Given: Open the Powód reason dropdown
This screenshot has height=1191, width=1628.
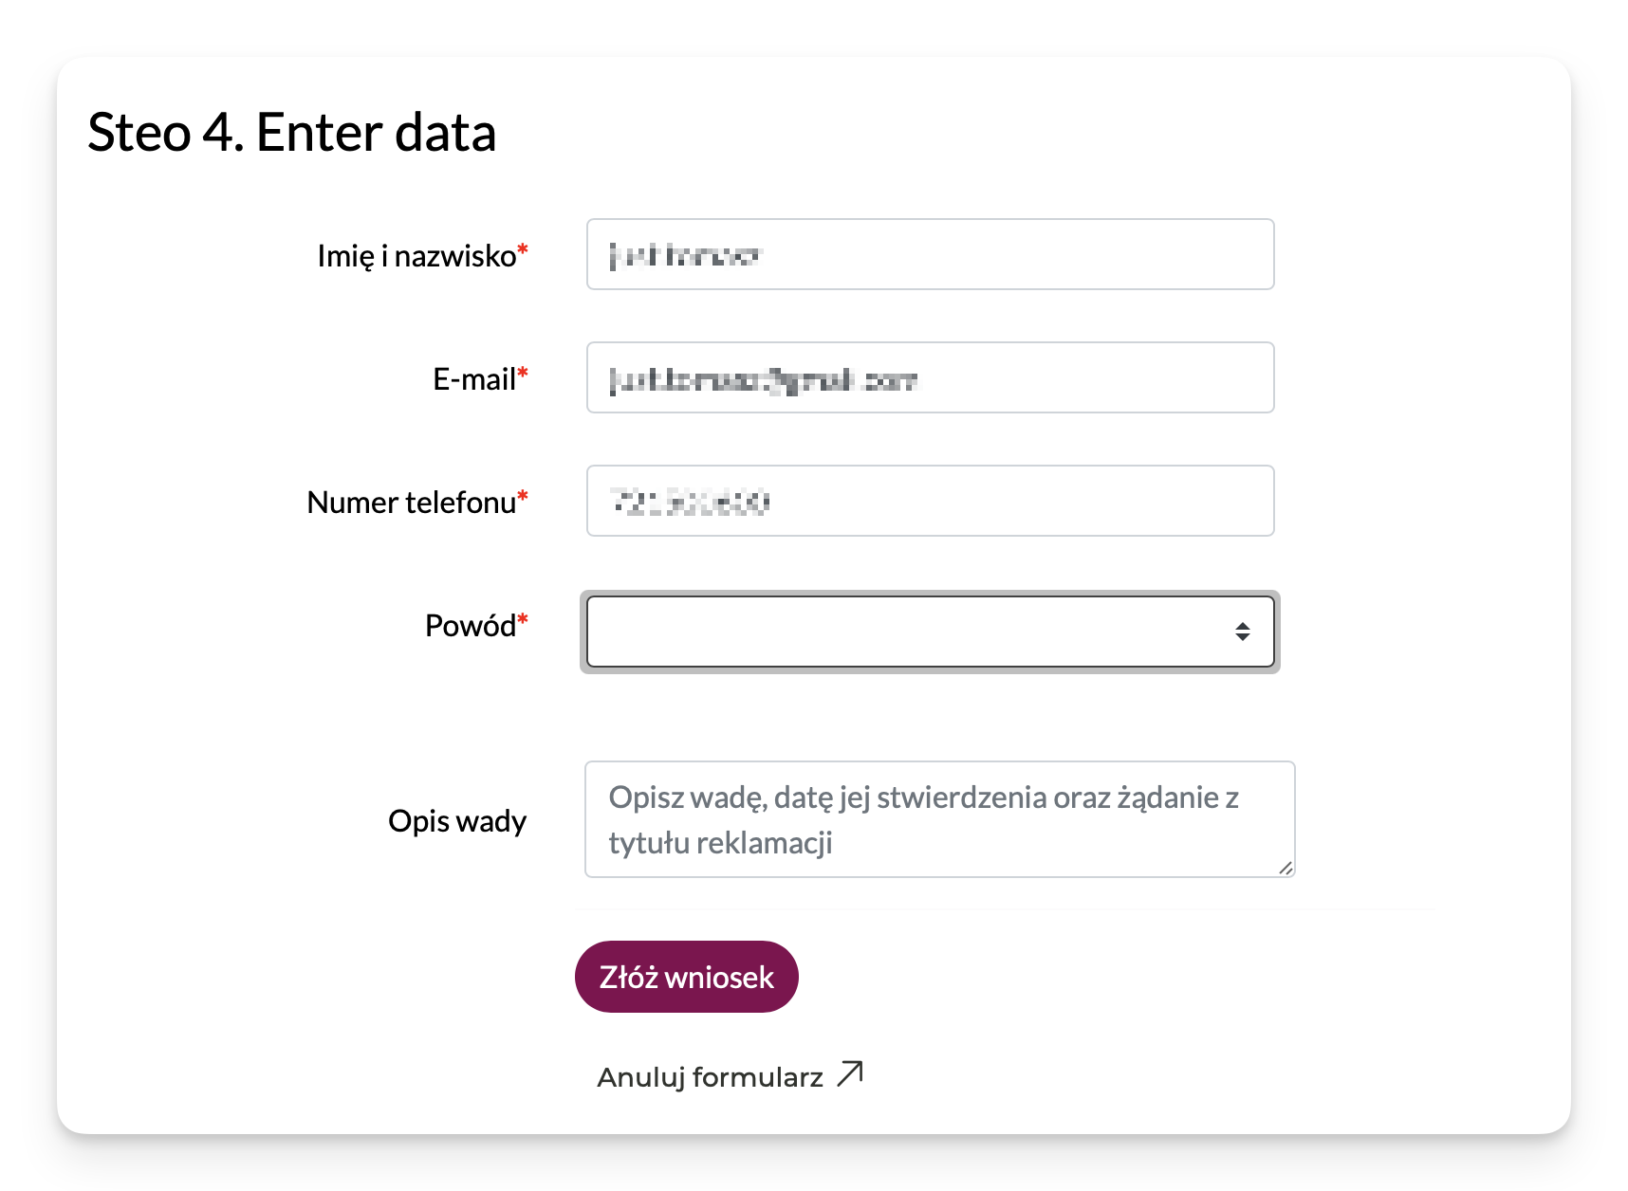Looking at the screenshot, I should [911, 632].
